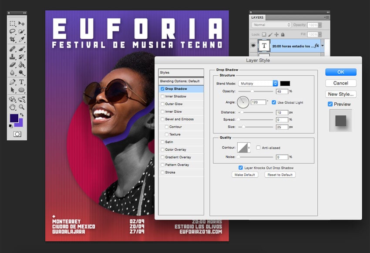370x253 pixels.
Task: Swap foreground and background colors
Action: (22, 115)
